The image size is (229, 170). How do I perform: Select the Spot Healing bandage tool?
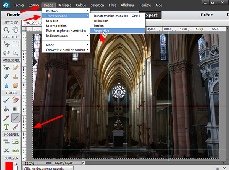click(15, 67)
